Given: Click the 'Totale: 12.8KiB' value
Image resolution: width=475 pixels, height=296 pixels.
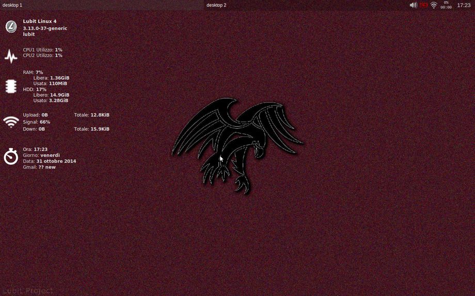Looking at the screenshot, I should pos(92,115).
